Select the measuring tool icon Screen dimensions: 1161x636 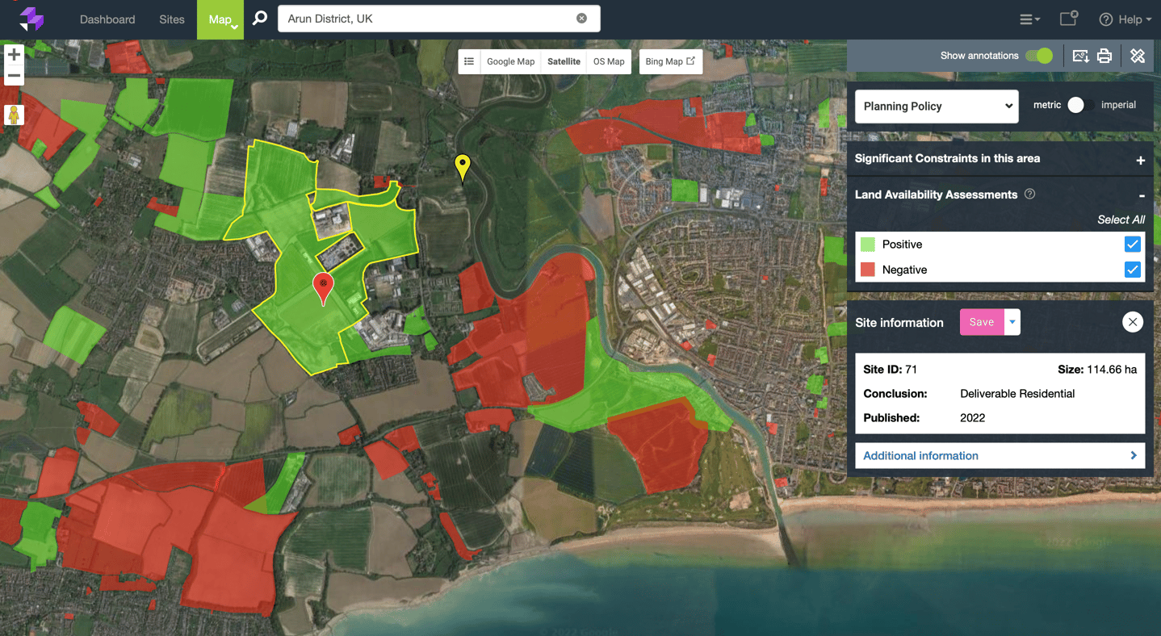click(1138, 56)
